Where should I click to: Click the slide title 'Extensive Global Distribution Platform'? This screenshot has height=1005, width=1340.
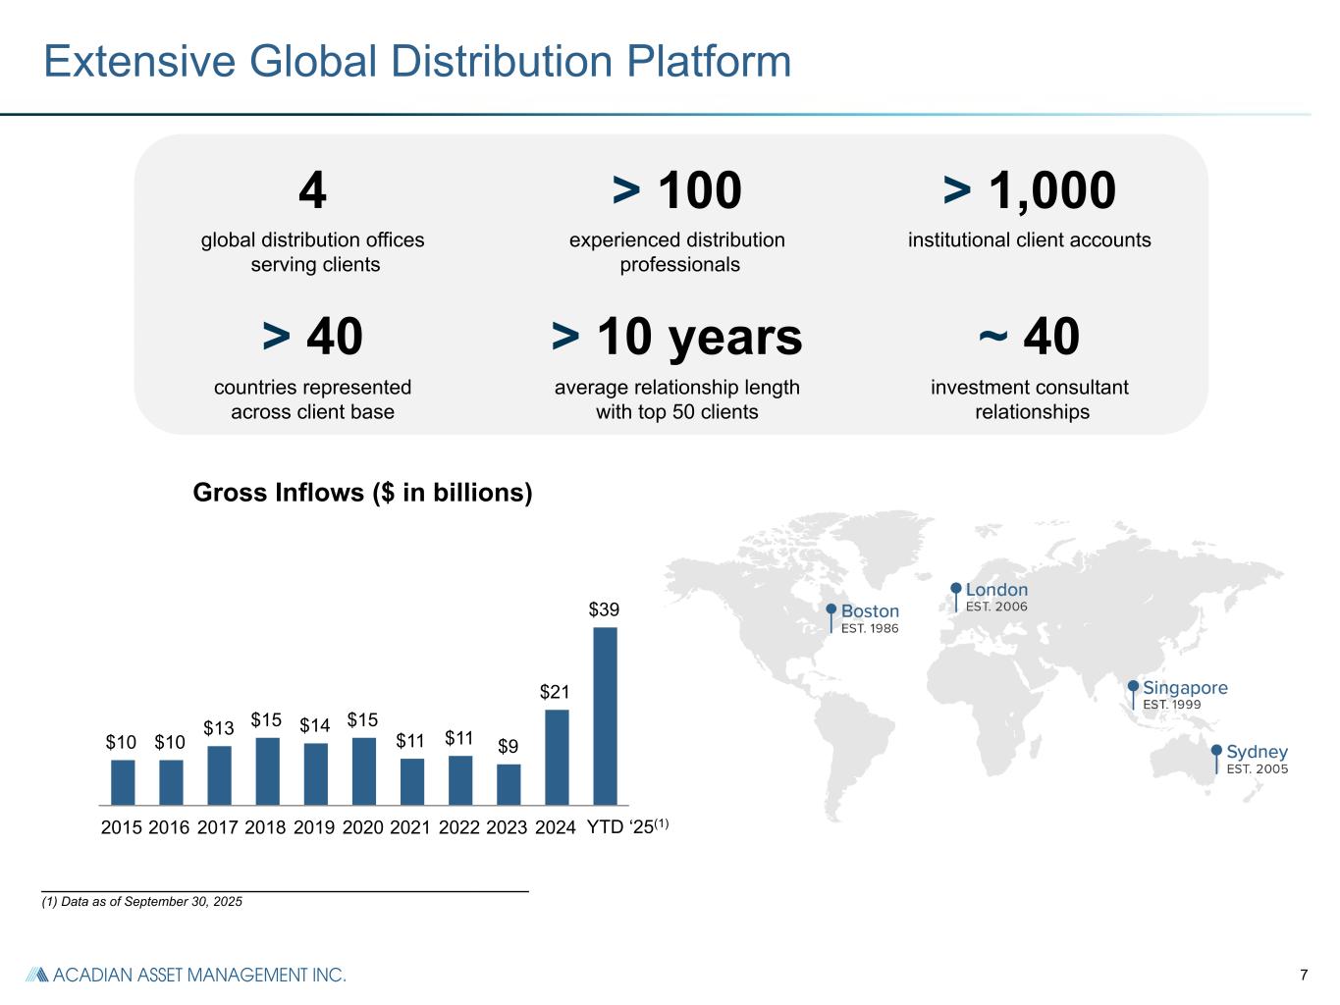pos(417,62)
